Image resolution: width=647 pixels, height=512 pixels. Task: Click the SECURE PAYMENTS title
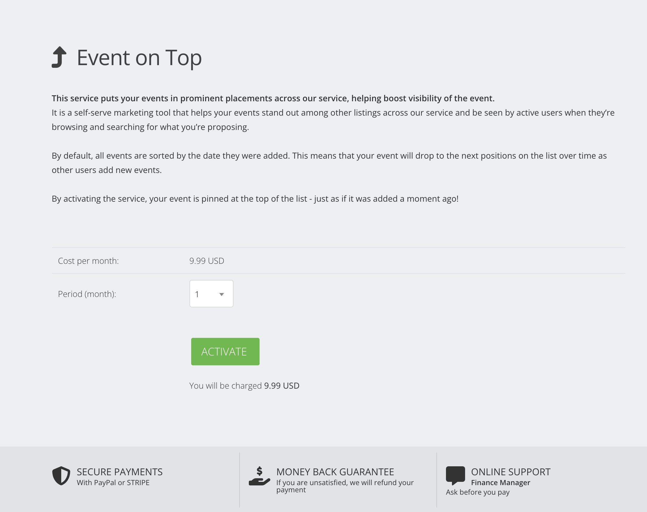(x=119, y=472)
